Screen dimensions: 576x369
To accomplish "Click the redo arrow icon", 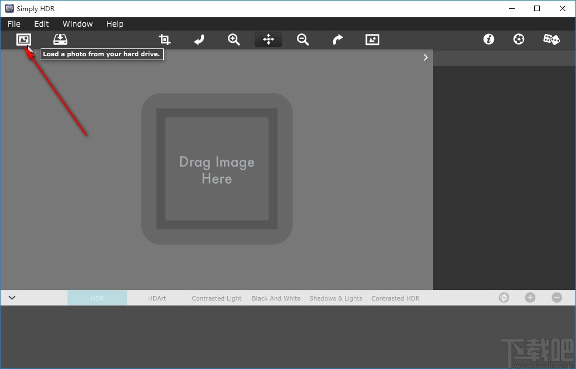I will [x=338, y=40].
